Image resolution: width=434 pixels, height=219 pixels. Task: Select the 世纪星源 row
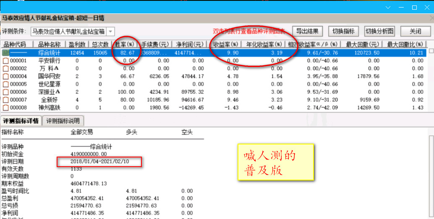(214, 84)
